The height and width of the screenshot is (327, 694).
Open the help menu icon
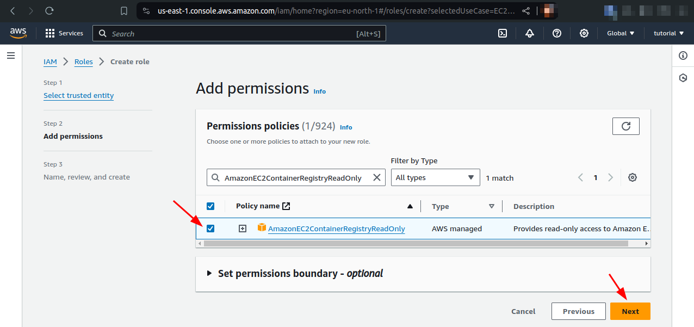(556, 33)
